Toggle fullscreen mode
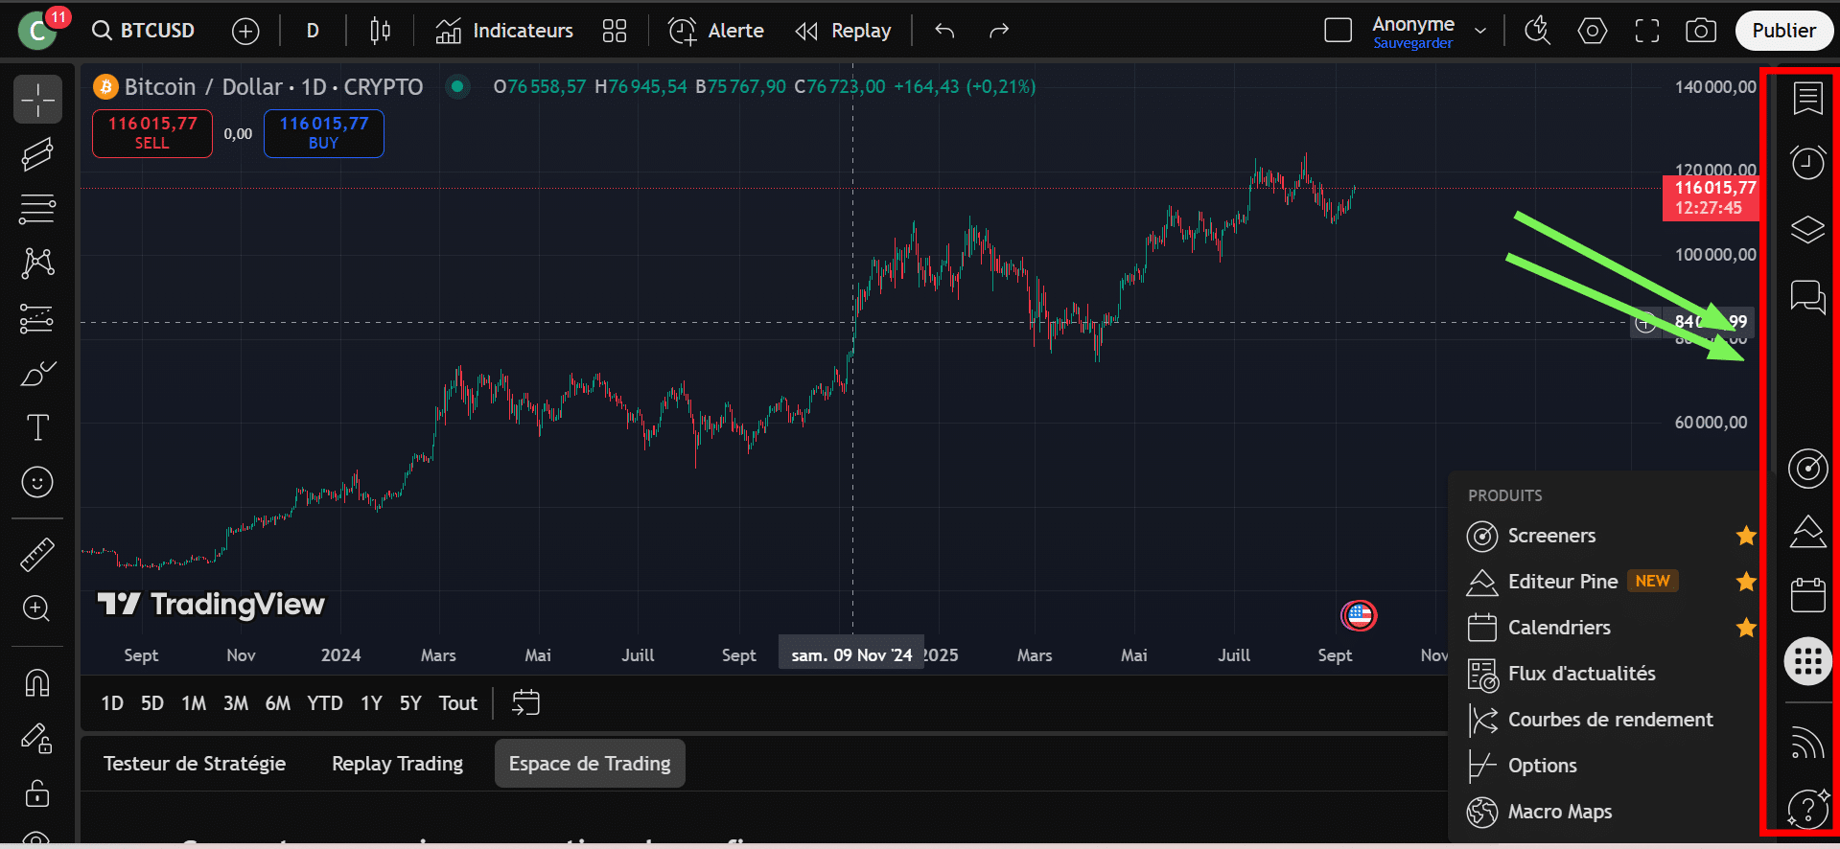Viewport: 1840px width, 849px height. (x=1646, y=31)
